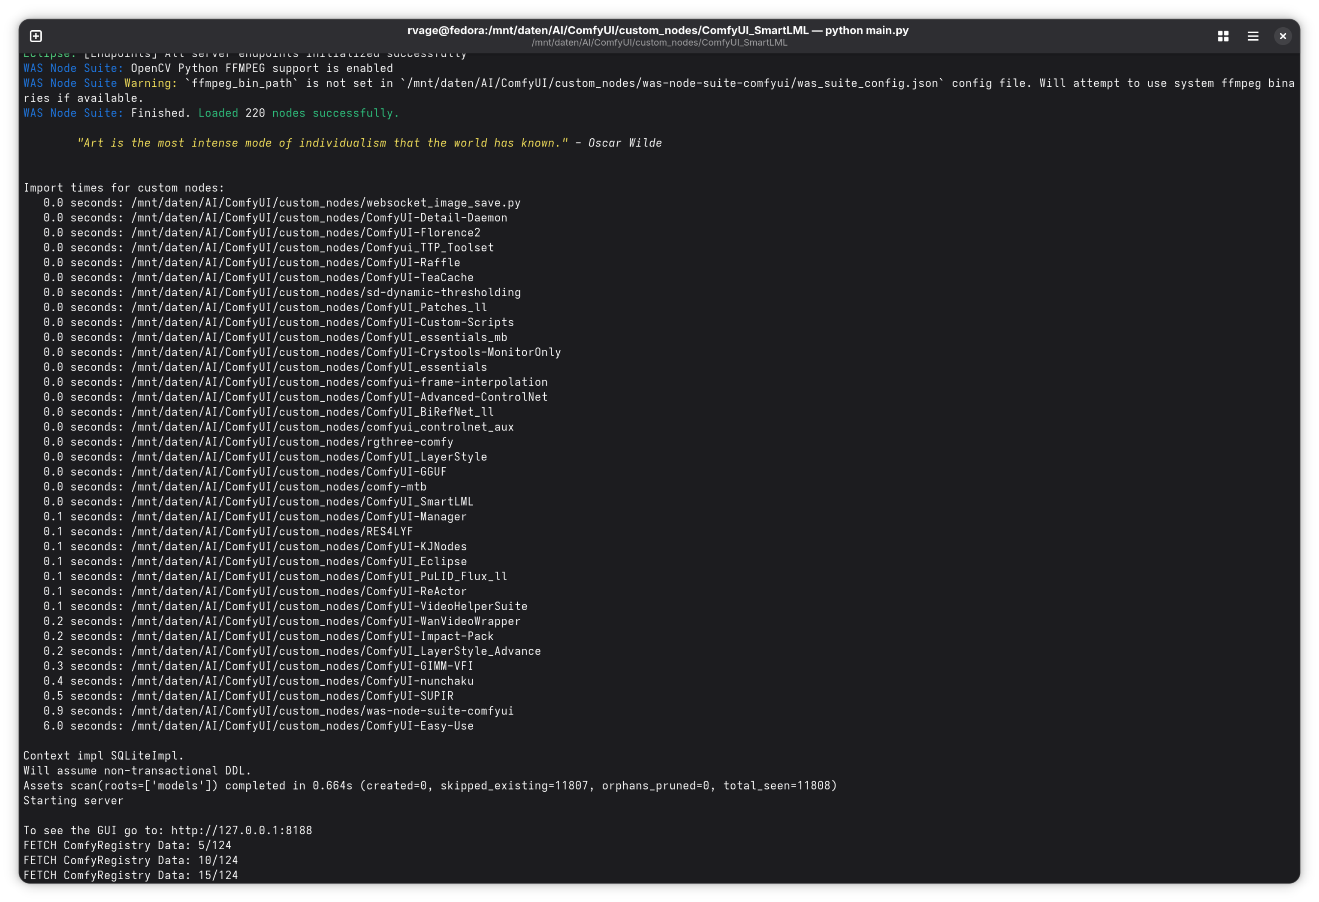Click the ComfyUI-Easy-Use path at 6.0 seconds
Screen dimensions: 1319x902
coord(302,726)
